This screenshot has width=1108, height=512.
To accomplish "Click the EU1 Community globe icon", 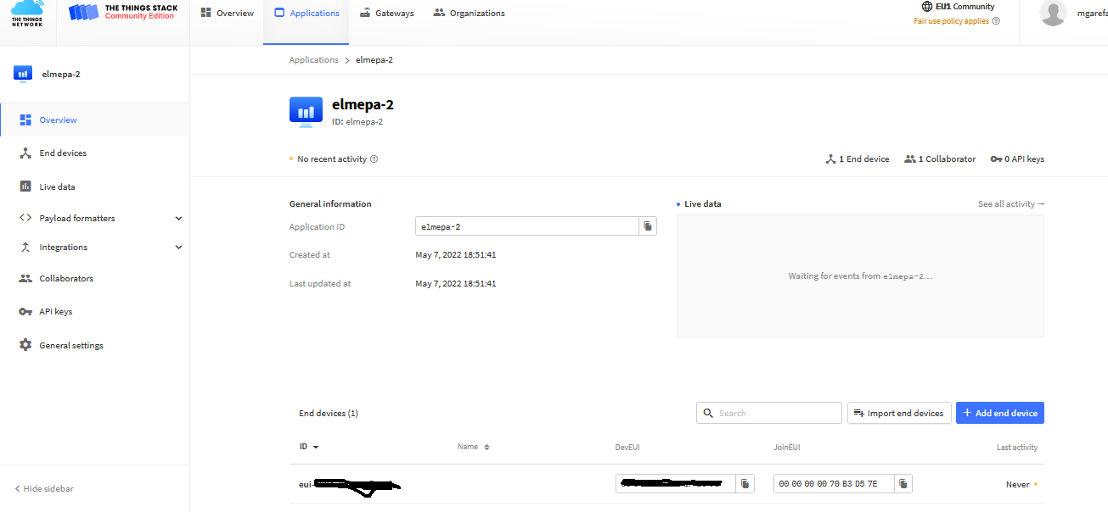I will pos(927,7).
